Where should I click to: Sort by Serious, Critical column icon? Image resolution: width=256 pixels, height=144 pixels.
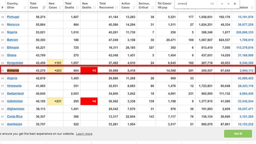(x=153, y=7)
